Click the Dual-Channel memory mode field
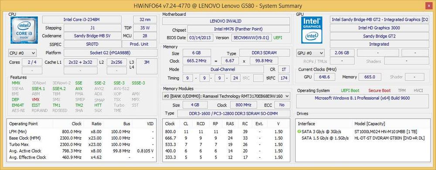The image size is (436, 170). tap(223, 69)
